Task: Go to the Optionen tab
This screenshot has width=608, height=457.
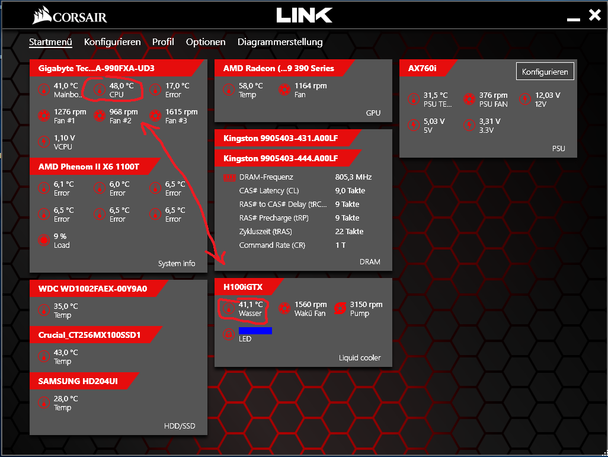Action: pyautogui.click(x=206, y=42)
